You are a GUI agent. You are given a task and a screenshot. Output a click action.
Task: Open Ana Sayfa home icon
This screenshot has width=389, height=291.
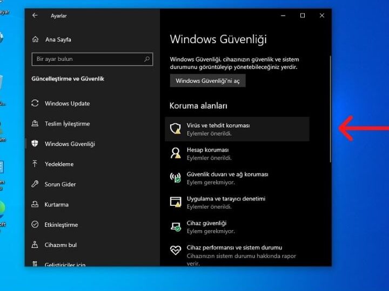35,39
